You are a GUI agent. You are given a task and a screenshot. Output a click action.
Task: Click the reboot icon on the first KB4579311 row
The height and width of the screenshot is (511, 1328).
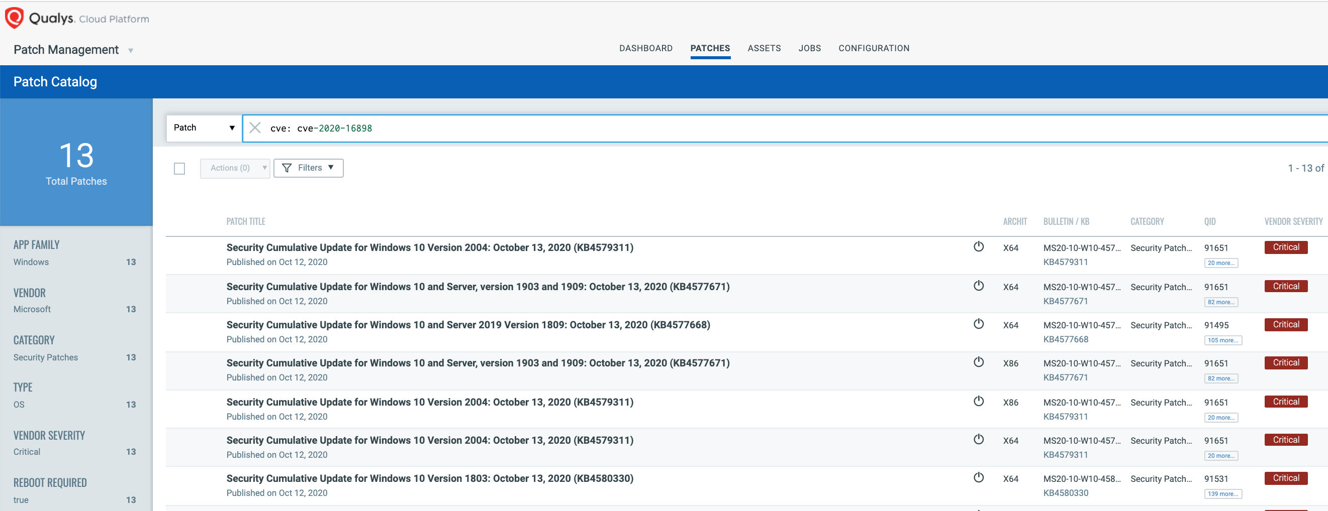coord(979,247)
